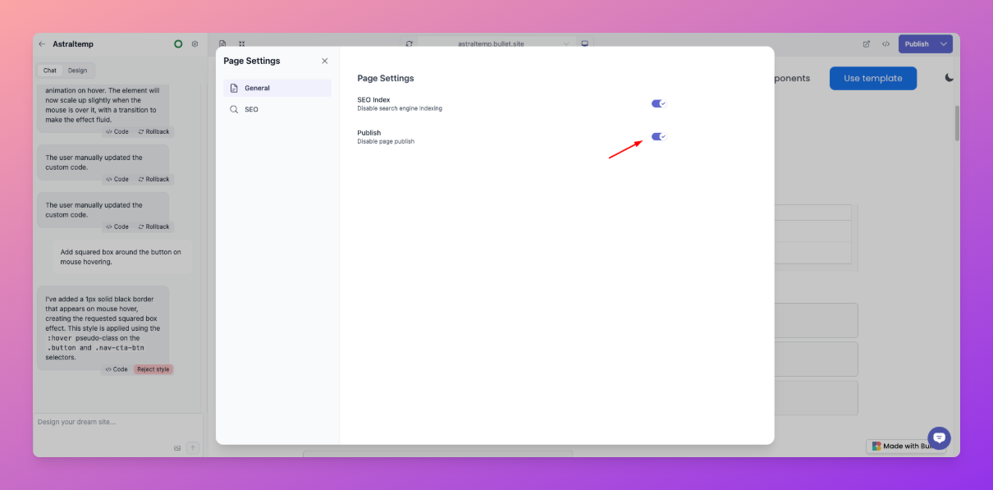Screen dimensions: 993x490
Task: Click the 'Disable page publish' description text
Action: 386,141
